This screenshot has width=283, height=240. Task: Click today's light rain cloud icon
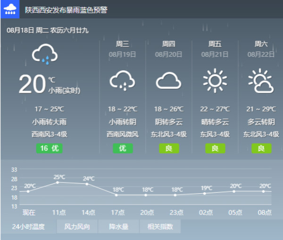[x=45, y=54]
